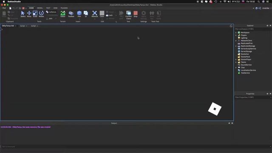
Task: Click the Lighting bulb icon
Action: 239,38
